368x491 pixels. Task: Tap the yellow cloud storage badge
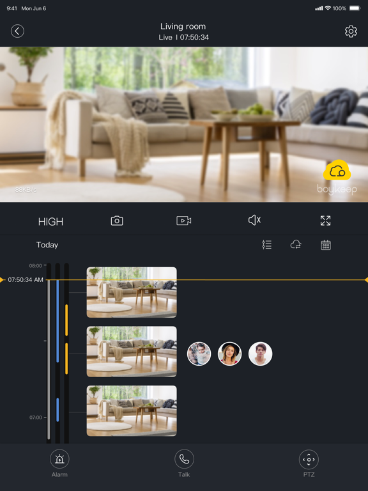(337, 170)
